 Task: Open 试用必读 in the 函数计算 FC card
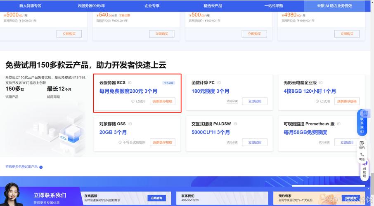click(232, 101)
